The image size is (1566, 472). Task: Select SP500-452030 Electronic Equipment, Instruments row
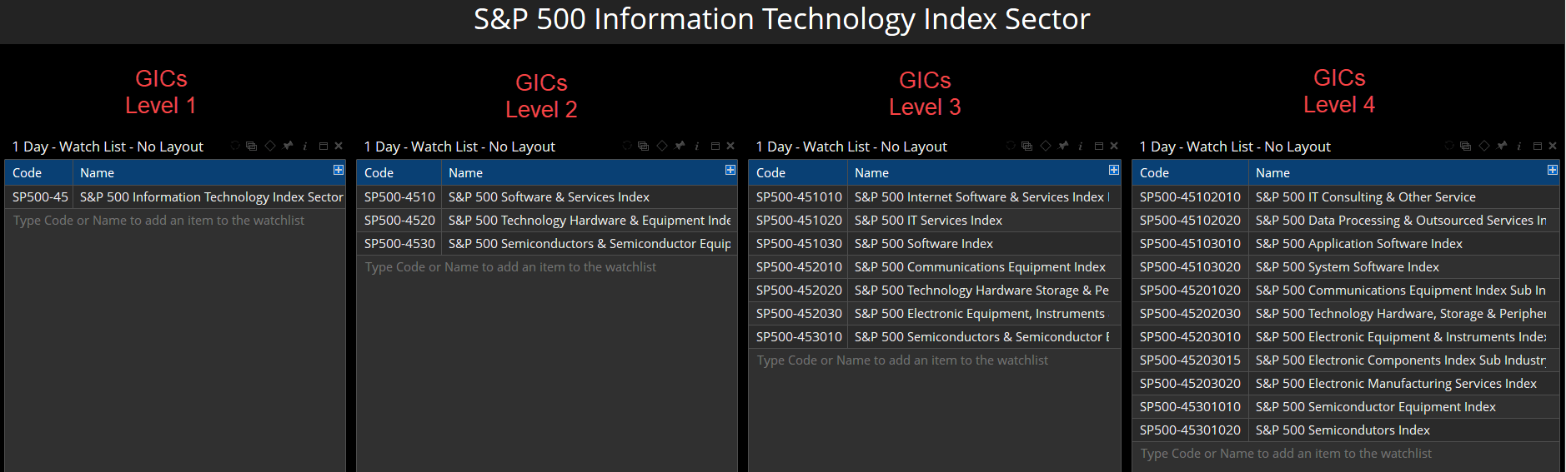[x=935, y=314]
